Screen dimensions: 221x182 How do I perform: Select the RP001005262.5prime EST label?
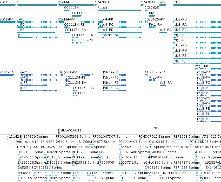coord(73,137)
